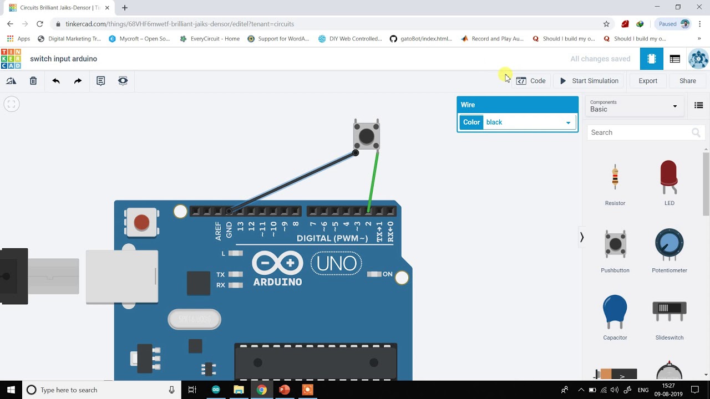710x399 pixels.
Task: Delete the selected item with trash icon
Action: (33, 81)
